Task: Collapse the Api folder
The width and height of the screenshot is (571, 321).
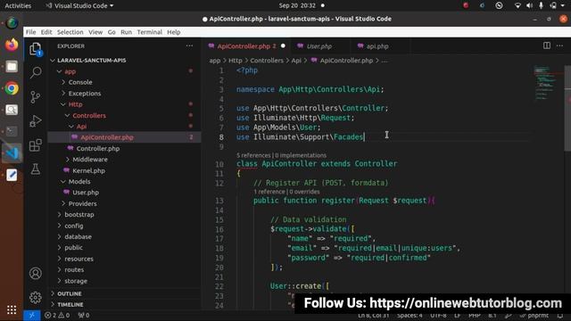Action: pos(81,127)
